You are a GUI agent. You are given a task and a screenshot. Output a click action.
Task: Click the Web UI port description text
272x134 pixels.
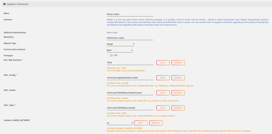click(x=126, y=71)
